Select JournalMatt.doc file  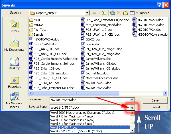click(94, 73)
